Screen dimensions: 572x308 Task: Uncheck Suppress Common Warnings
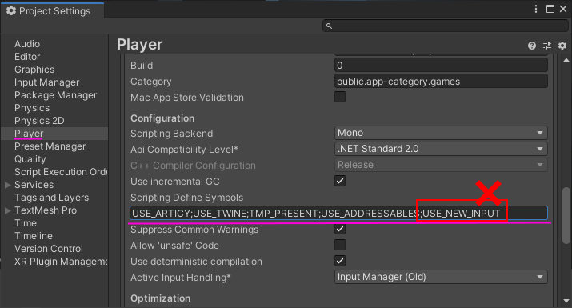coord(340,229)
